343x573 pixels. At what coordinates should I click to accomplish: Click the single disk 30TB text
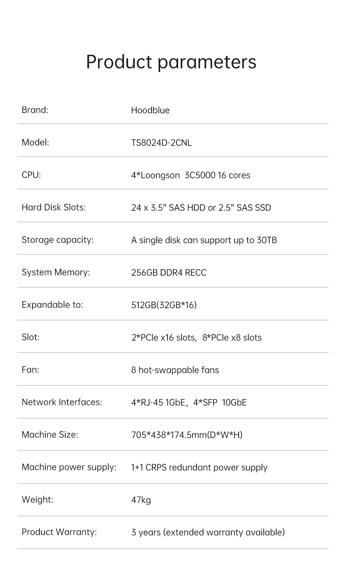pyautogui.click(x=204, y=240)
